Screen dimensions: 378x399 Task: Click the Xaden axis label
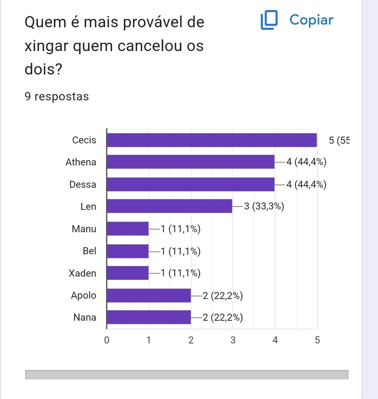82,273
